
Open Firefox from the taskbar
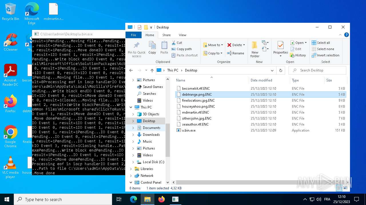(x=162, y=199)
